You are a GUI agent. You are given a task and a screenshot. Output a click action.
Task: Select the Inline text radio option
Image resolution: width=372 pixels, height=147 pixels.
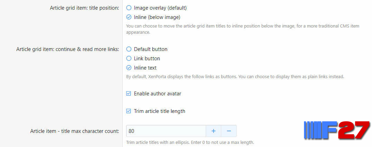point(129,68)
